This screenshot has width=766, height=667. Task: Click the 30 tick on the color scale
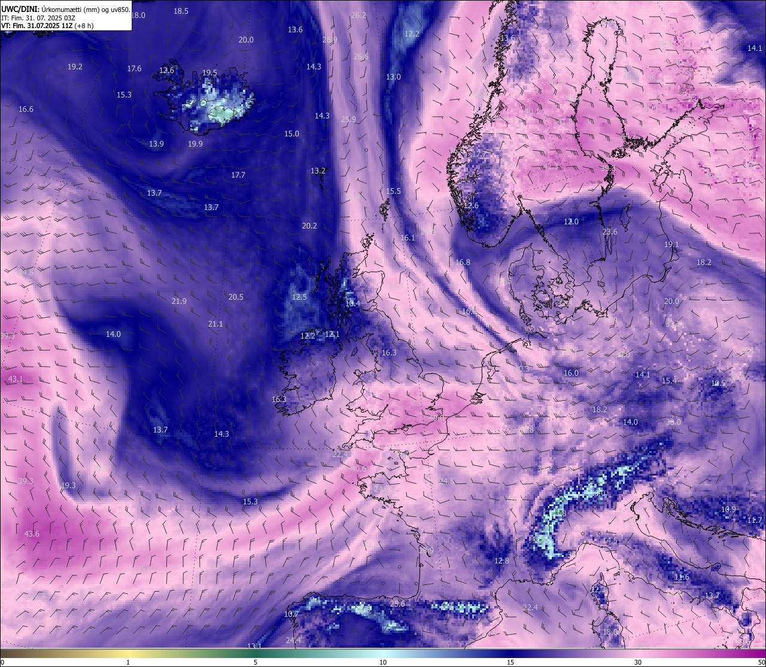(638, 662)
